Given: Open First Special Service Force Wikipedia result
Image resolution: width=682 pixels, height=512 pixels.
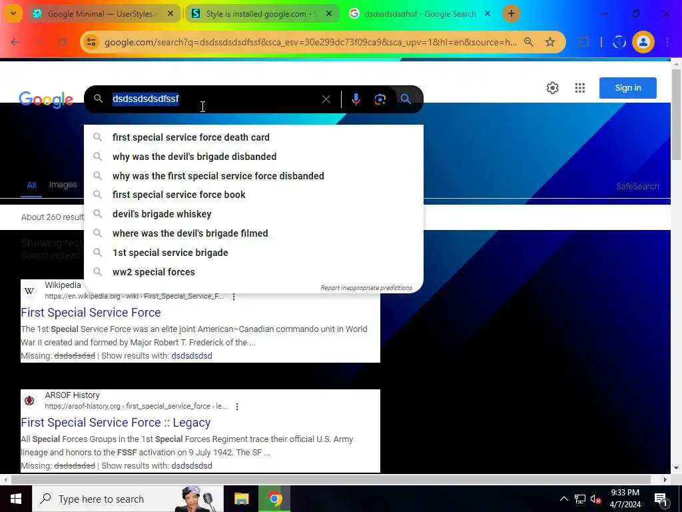Looking at the screenshot, I should coord(91,313).
